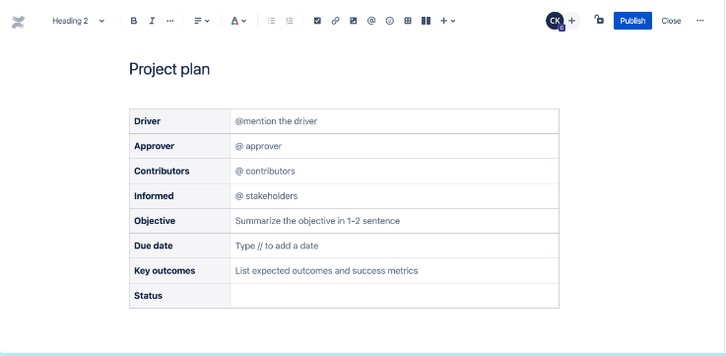The width and height of the screenshot is (726, 356).
Task: Open page restrictions lock icon
Action: point(599,20)
